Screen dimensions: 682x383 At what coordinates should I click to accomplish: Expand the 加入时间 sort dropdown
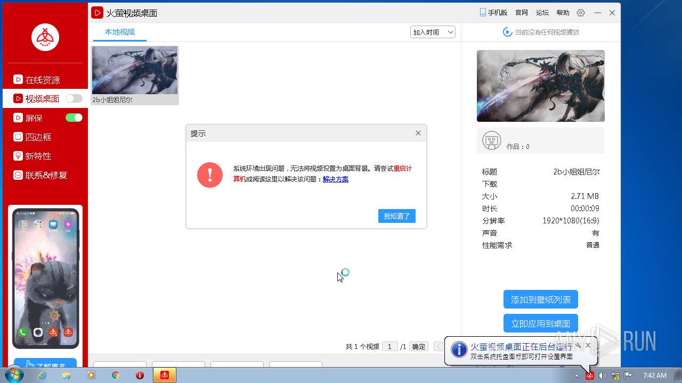click(x=433, y=32)
